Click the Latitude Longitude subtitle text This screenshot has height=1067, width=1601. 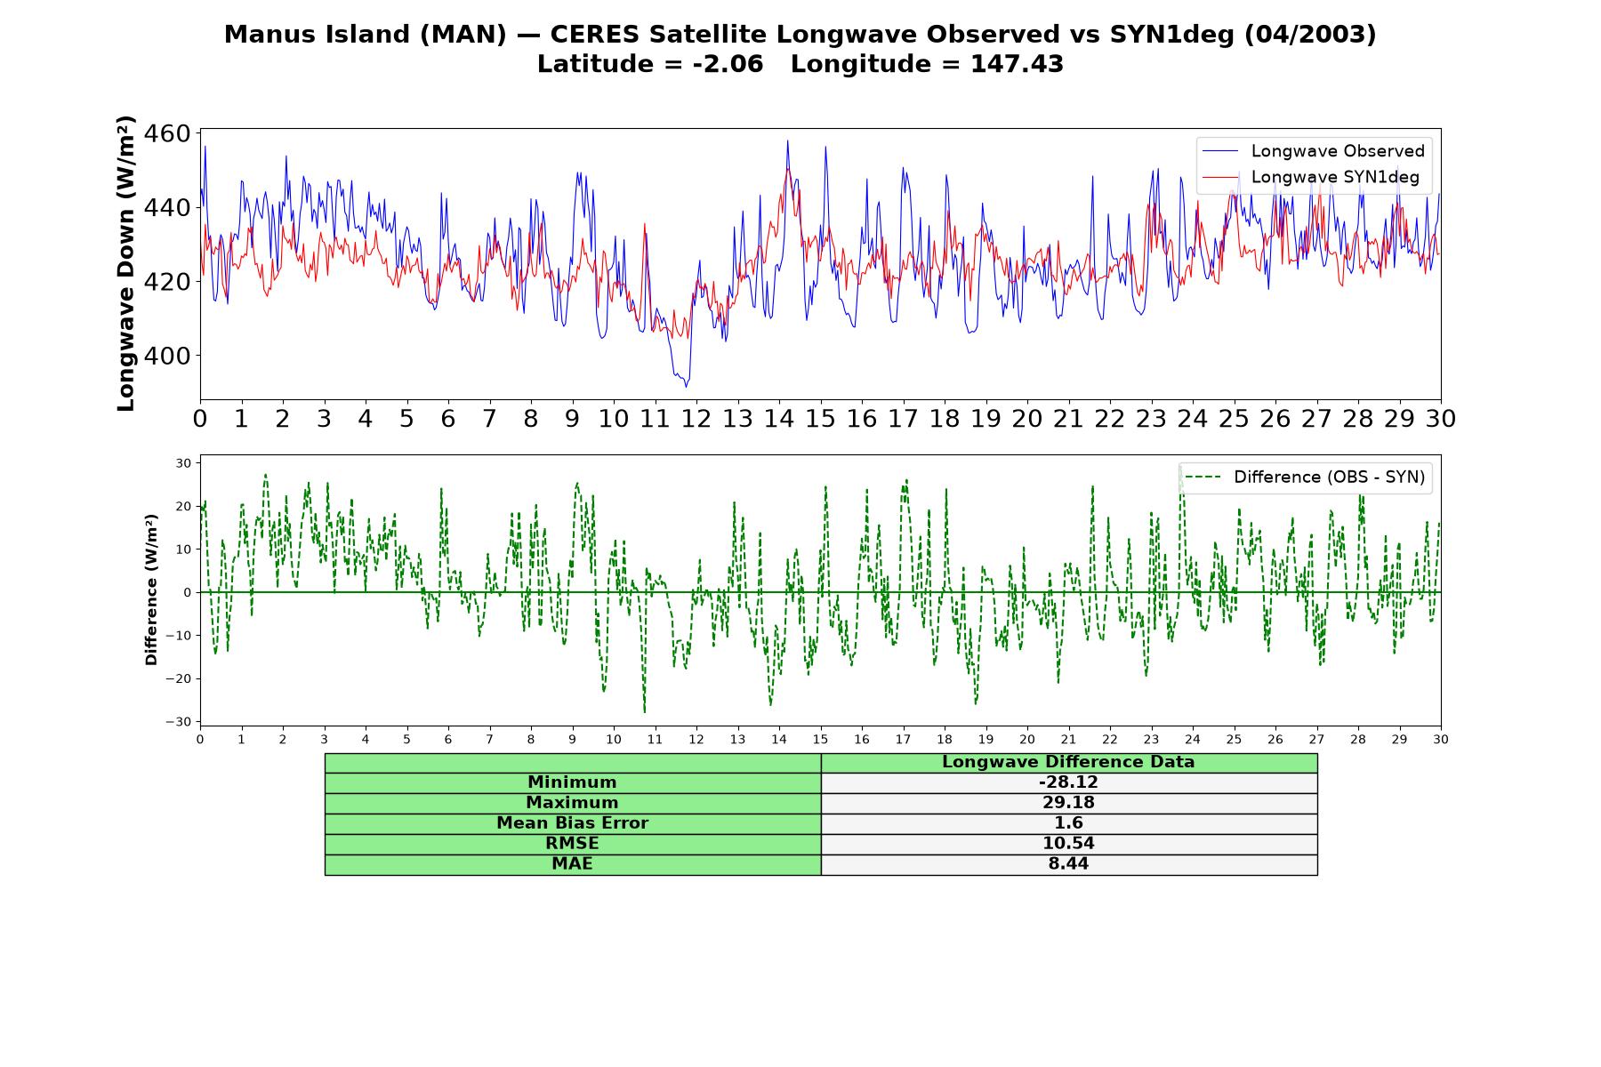tap(800, 64)
